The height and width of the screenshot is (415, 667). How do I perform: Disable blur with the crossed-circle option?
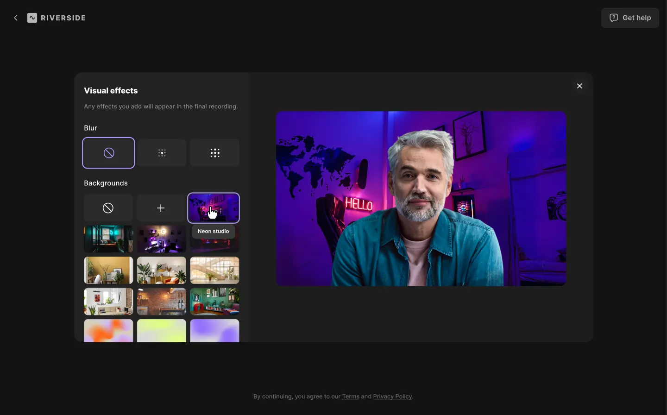tap(108, 152)
